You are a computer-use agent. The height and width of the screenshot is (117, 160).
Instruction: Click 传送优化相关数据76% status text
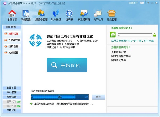(42, 91)
